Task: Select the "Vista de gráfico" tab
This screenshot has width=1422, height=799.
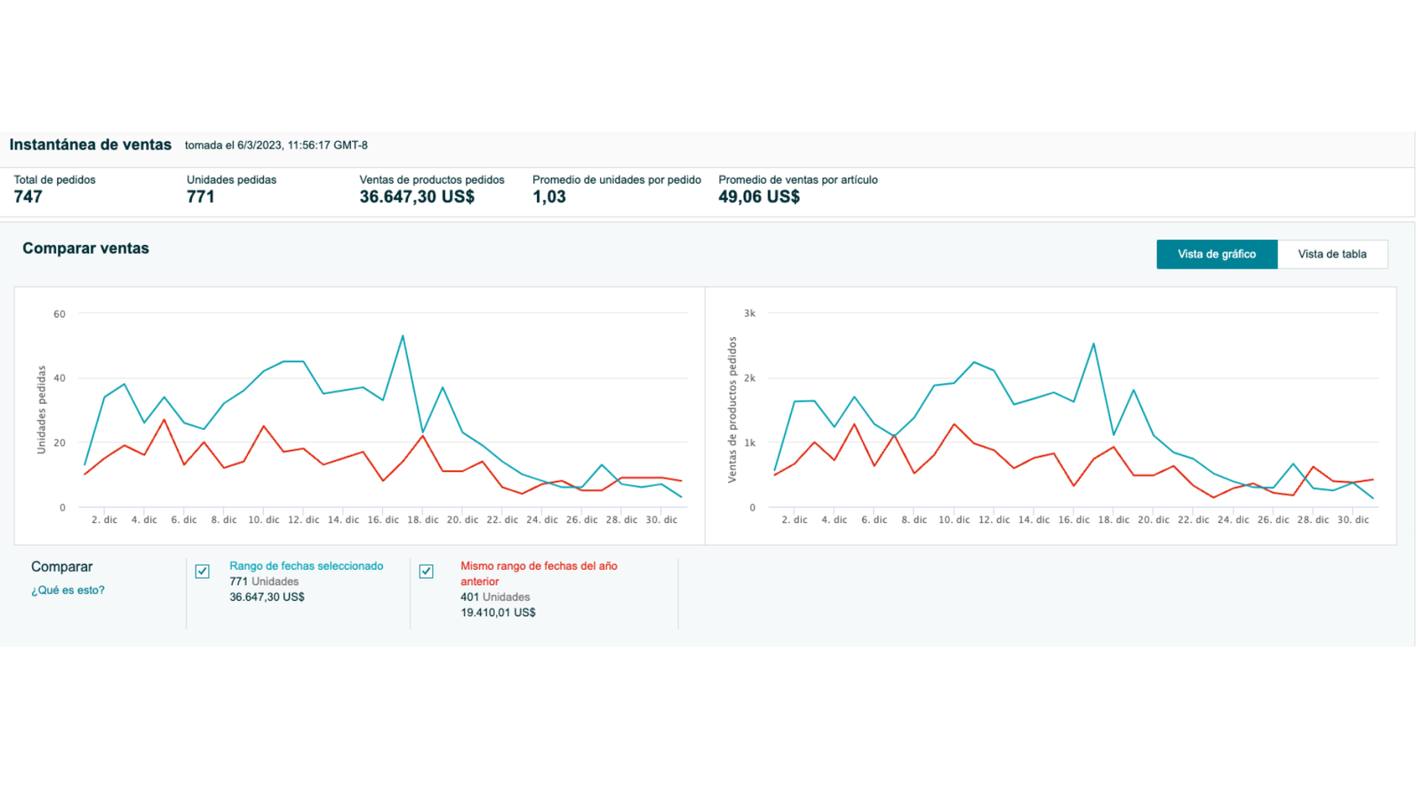Action: coord(1216,254)
